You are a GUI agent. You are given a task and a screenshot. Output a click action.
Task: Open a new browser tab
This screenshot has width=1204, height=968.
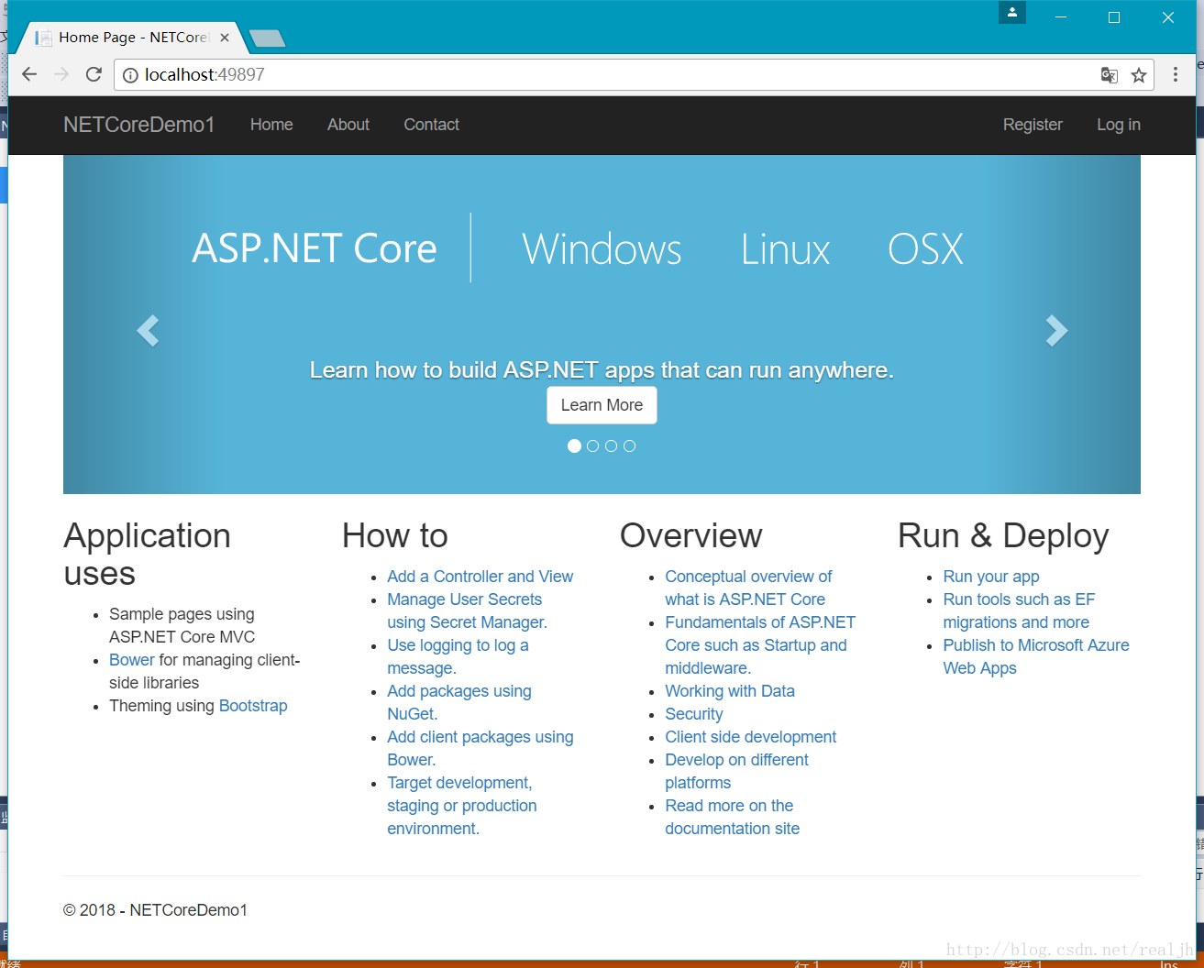tap(267, 38)
